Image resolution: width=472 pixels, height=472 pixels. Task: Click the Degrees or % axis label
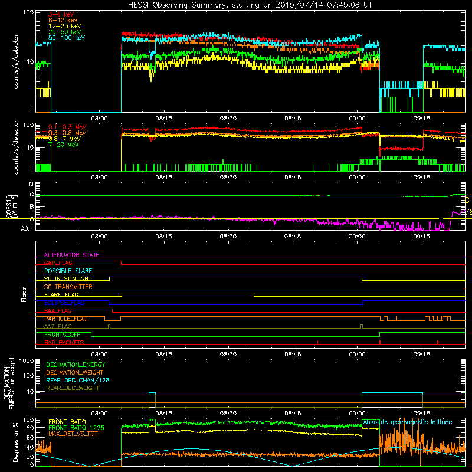pos(15,442)
